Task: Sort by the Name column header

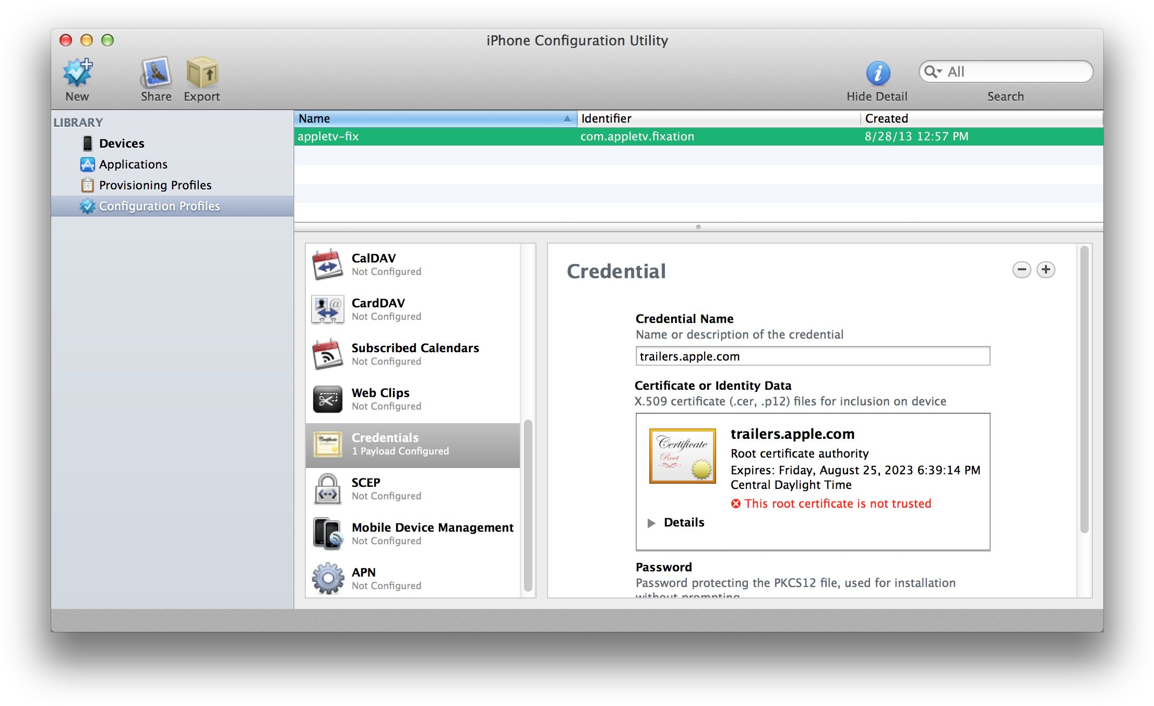Action: (435, 118)
